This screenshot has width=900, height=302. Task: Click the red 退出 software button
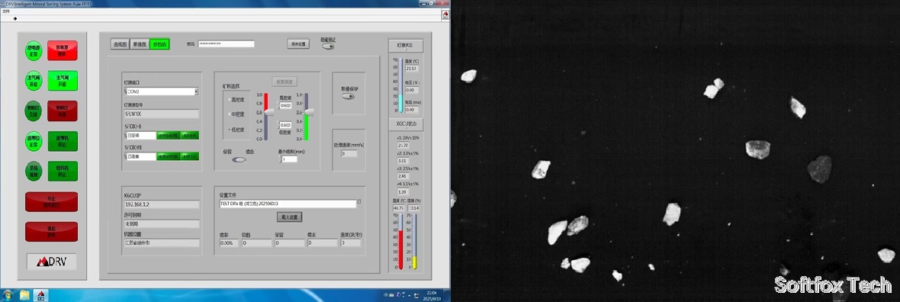tap(51, 231)
